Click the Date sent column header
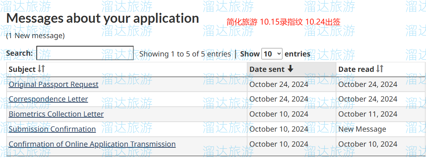Image resolution: width=426 pixels, height=158 pixels. pos(292,69)
